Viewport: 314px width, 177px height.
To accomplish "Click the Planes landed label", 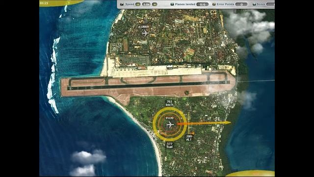I will [x=185, y=4].
